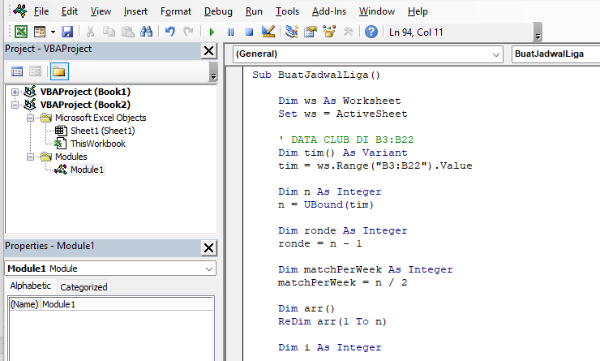
Task: Open the (General) object dropdown
Action: tap(496, 54)
